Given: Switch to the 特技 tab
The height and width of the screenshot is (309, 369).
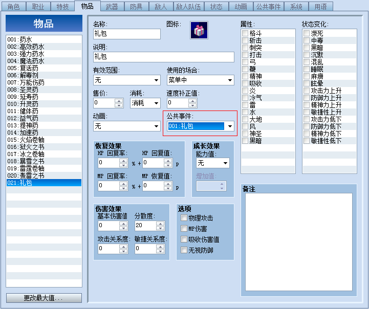Looking at the screenshot, I should point(62,7).
